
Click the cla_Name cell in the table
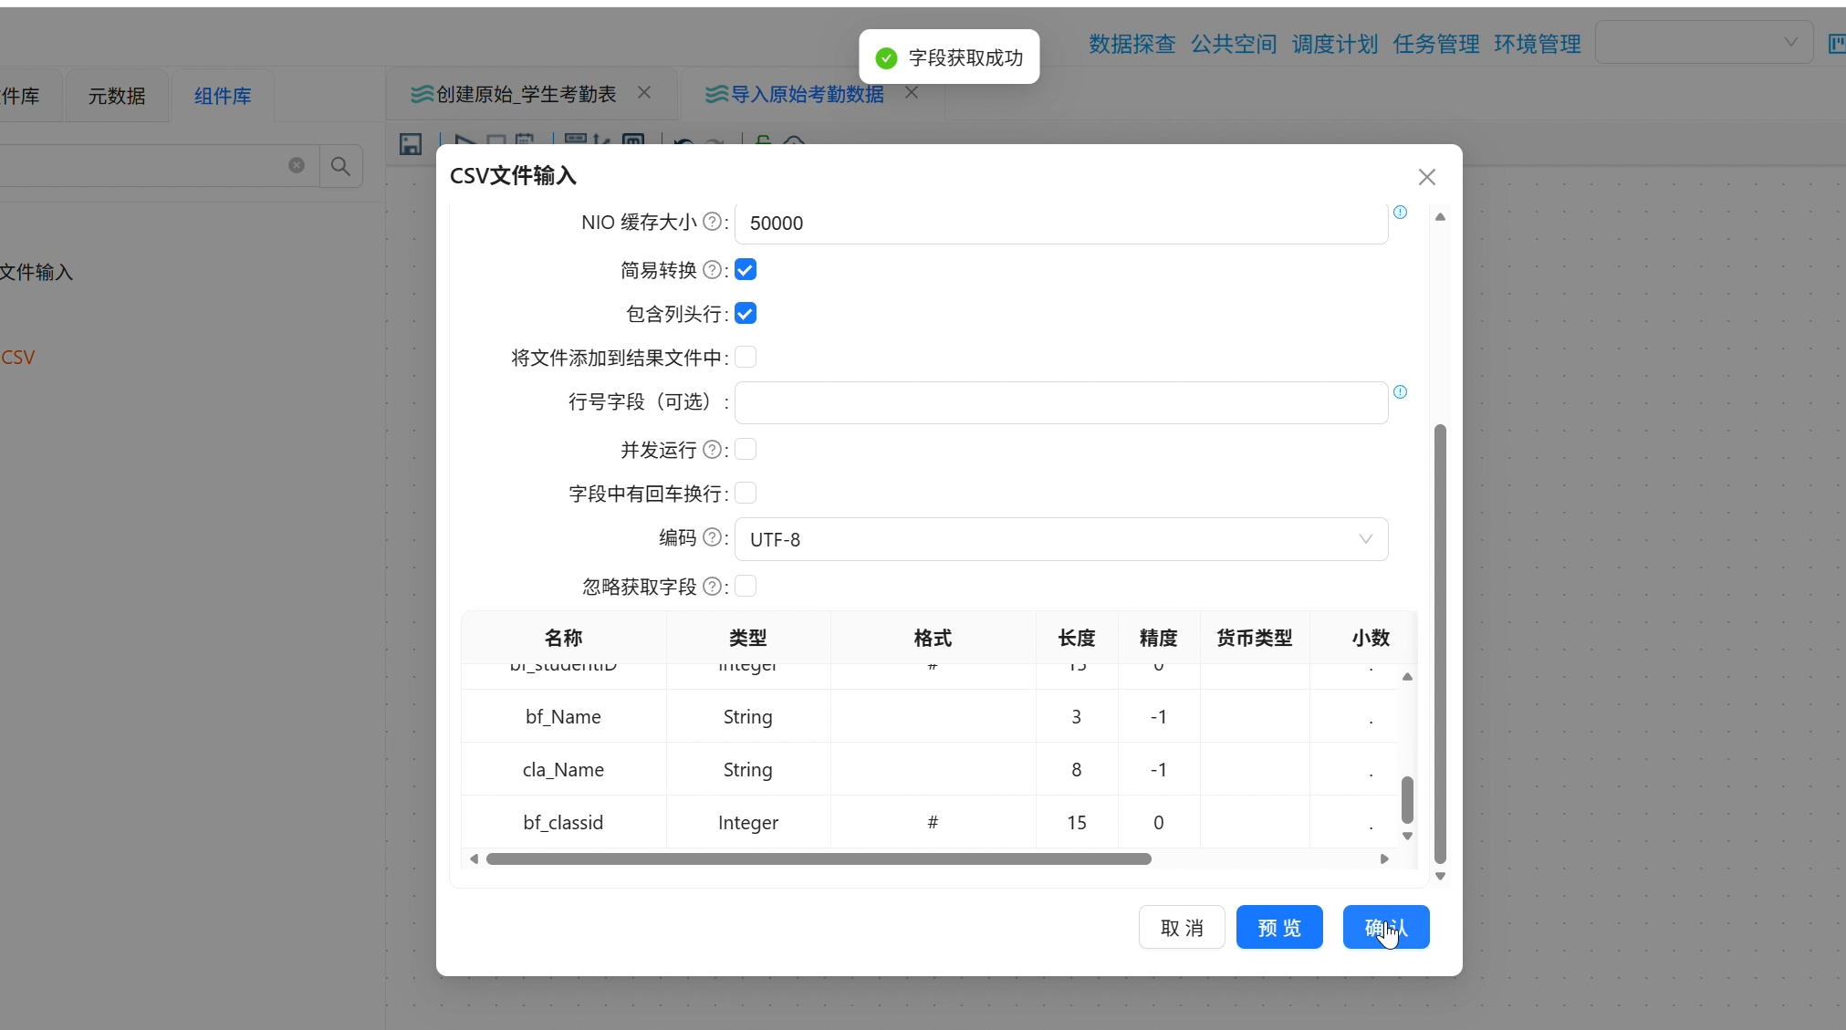[563, 770]
